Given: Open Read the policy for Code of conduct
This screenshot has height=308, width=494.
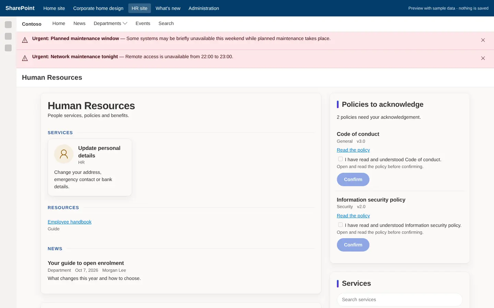Looking at the screenshot, I should pos(353,150).
